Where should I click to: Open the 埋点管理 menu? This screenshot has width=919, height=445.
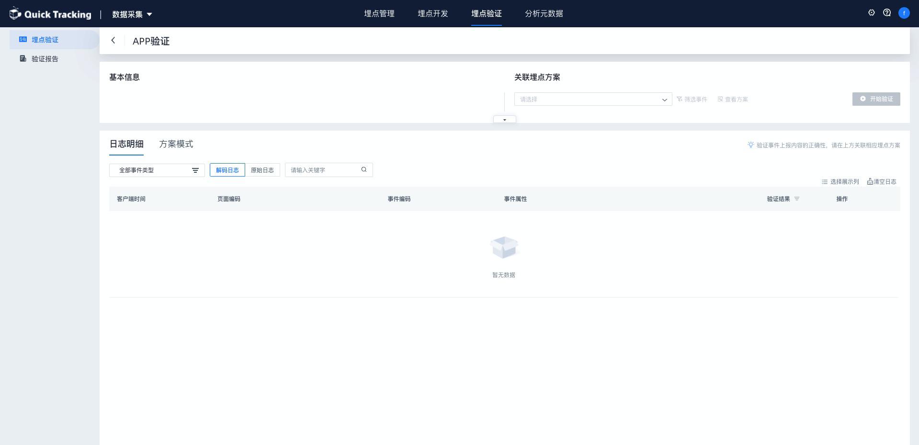pos(379,14)
